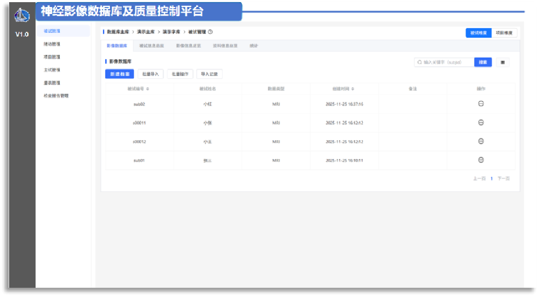
Task: Sort by 被试编号 column arrows
Action: [x=148, y=88]
